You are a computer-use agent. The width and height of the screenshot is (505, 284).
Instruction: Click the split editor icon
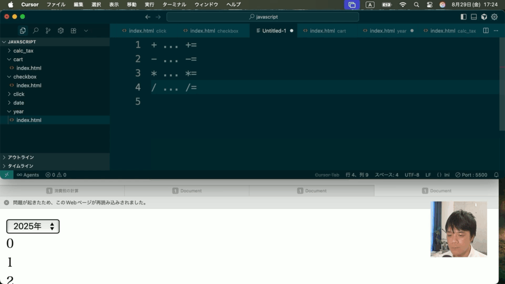pyautogui.click(x=486, y=31)
